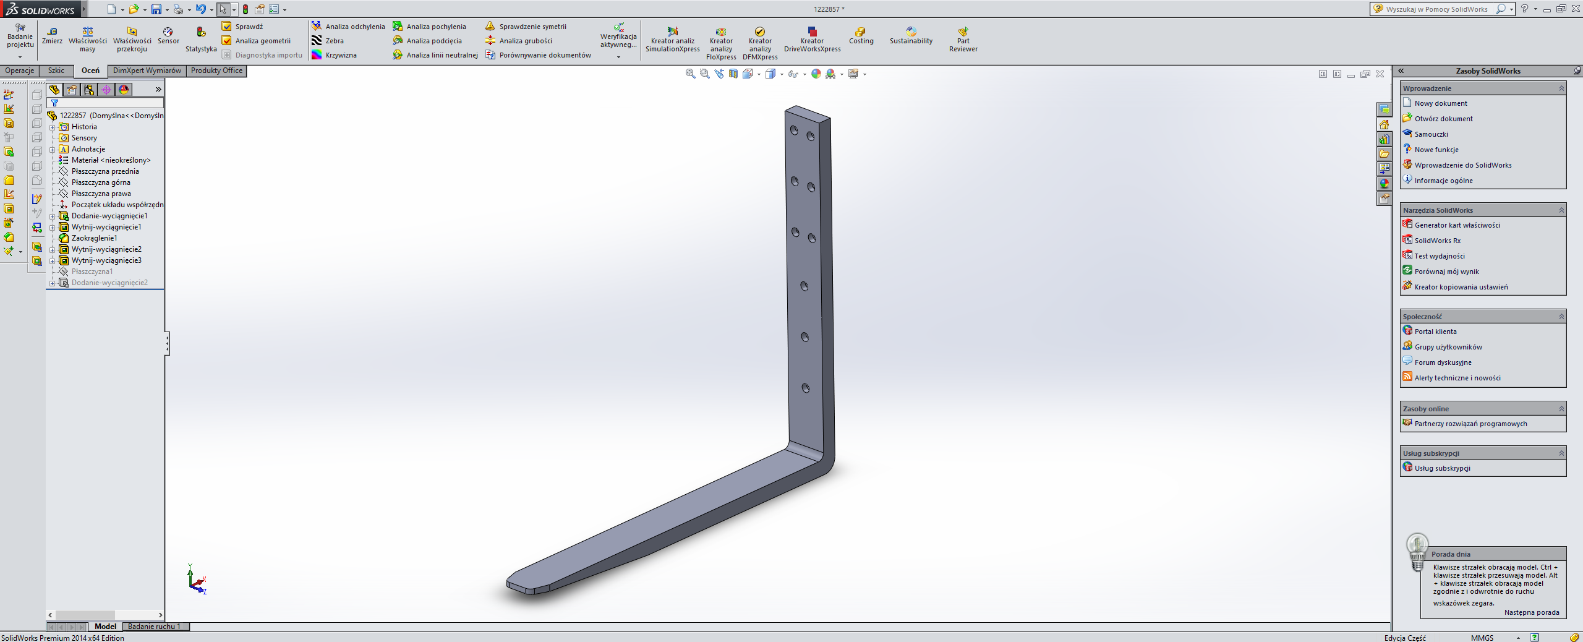Open the Costing tool
The image size is (1583, 642).
click(x=861, y=36)
